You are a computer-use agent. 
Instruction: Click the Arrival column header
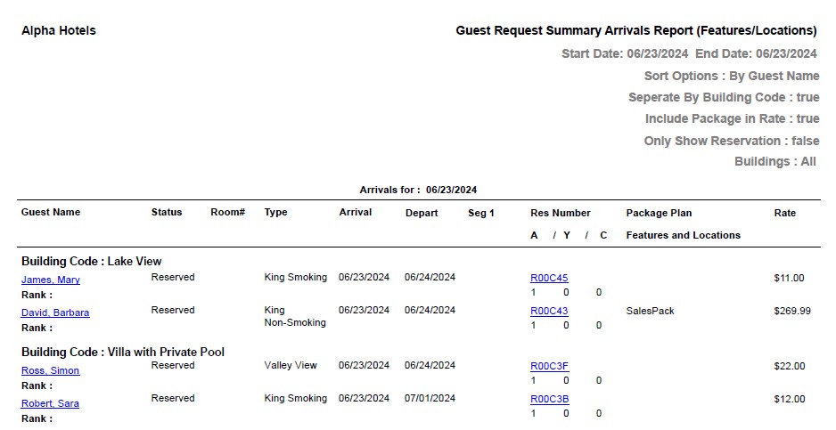356,212
